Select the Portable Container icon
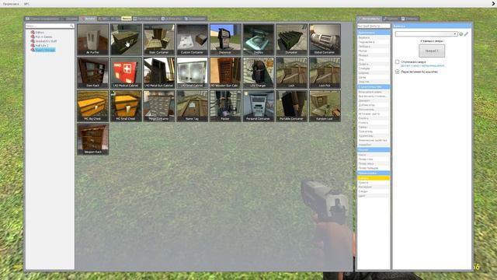The image size is (497, 280). 292,106
